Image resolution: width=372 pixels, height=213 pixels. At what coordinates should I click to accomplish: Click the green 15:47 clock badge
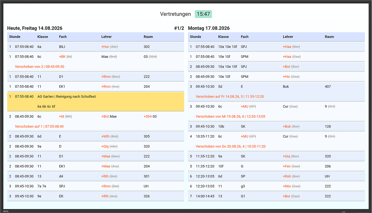coord(203,14)
